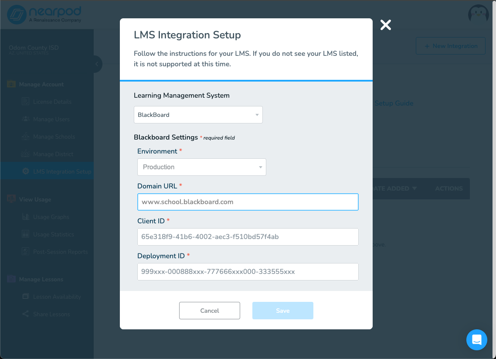
Task: Cancel the LMS integration setup
Action: pyautogui.click(x=209, y=311)
